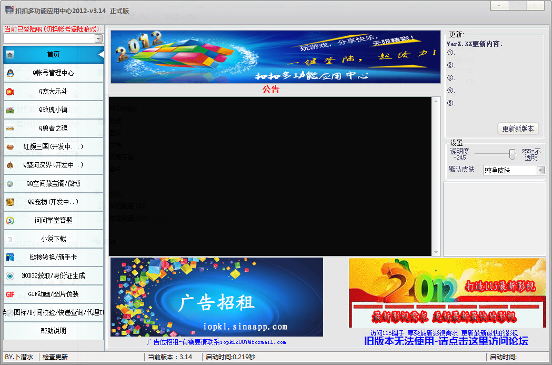Click the 2012 打造115最新影视 banner

point(447,293)
